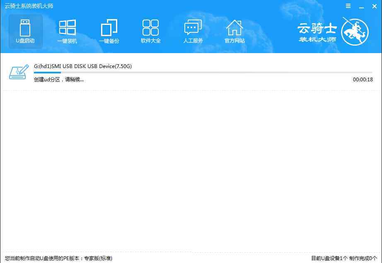Viewport: 382px width, 263px height.
Task: Close the 云骑士 application window
Action: pyautogui.click(x=373, y=6)
